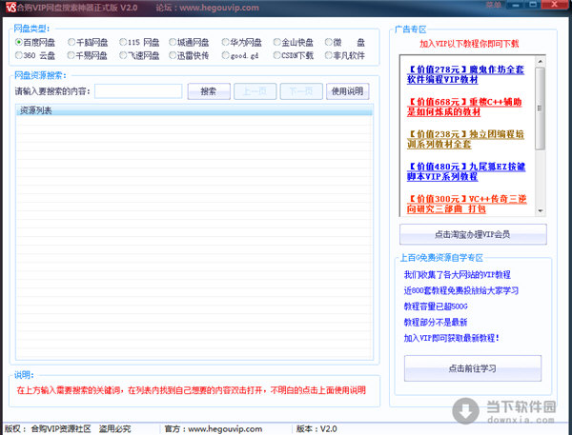The image size is (572, 435).
Task: Select the 115 网盘 option
Action: click(x=122, y=42)
